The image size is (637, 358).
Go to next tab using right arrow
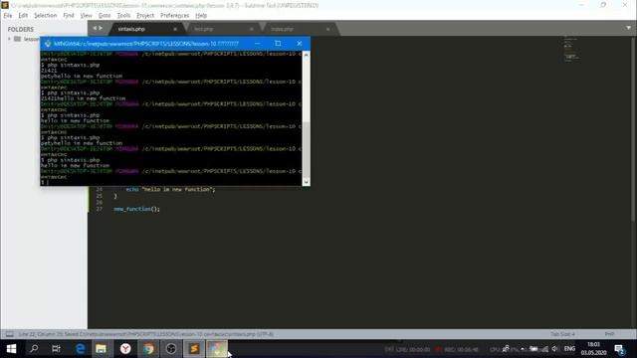click(x=101, y=29)
